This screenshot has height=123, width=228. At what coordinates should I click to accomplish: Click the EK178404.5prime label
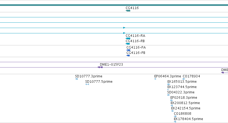[188, 119]
